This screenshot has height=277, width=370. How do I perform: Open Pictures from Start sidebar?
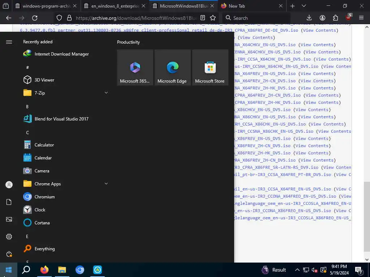coord(9,219)
